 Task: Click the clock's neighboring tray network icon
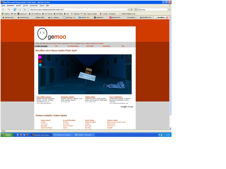(x=164, y=135)
